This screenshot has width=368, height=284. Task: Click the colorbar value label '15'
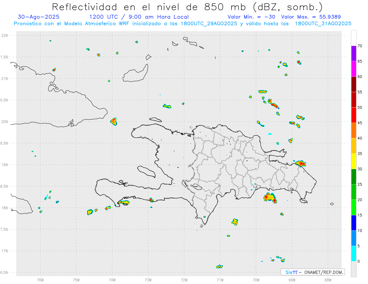360,215
